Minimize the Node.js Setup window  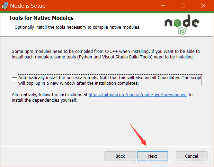(x=162, y=6)
